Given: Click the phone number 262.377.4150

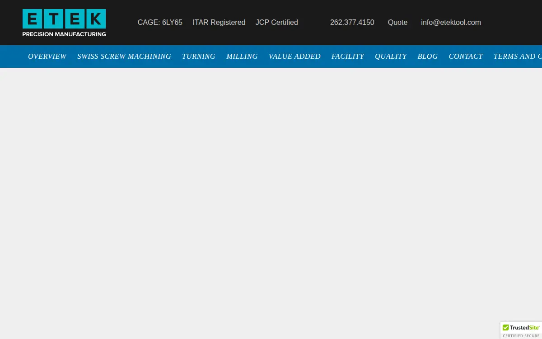Looking at the screenshot, I should (352, 22).
